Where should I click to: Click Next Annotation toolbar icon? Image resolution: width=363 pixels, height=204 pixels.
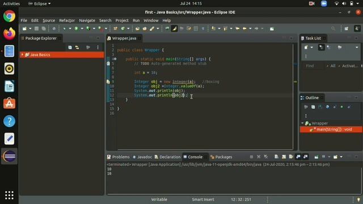click(x=213, y=29)
